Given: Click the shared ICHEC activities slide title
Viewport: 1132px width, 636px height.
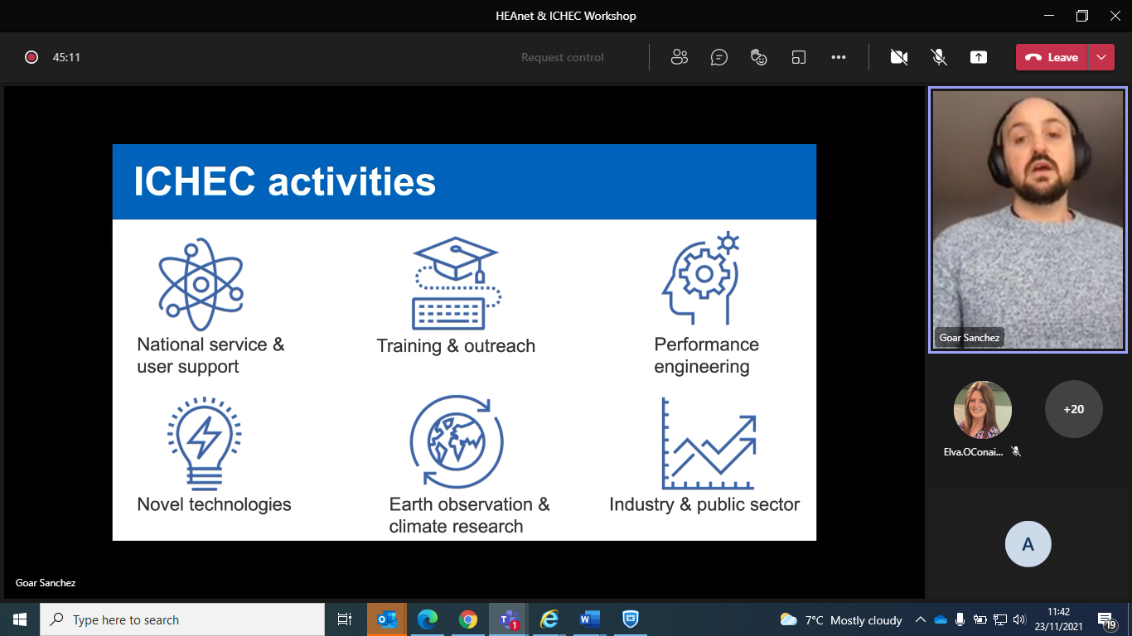Looking at the screenshot, I should coord(285,181).
